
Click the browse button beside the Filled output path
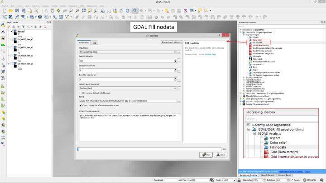179,100
